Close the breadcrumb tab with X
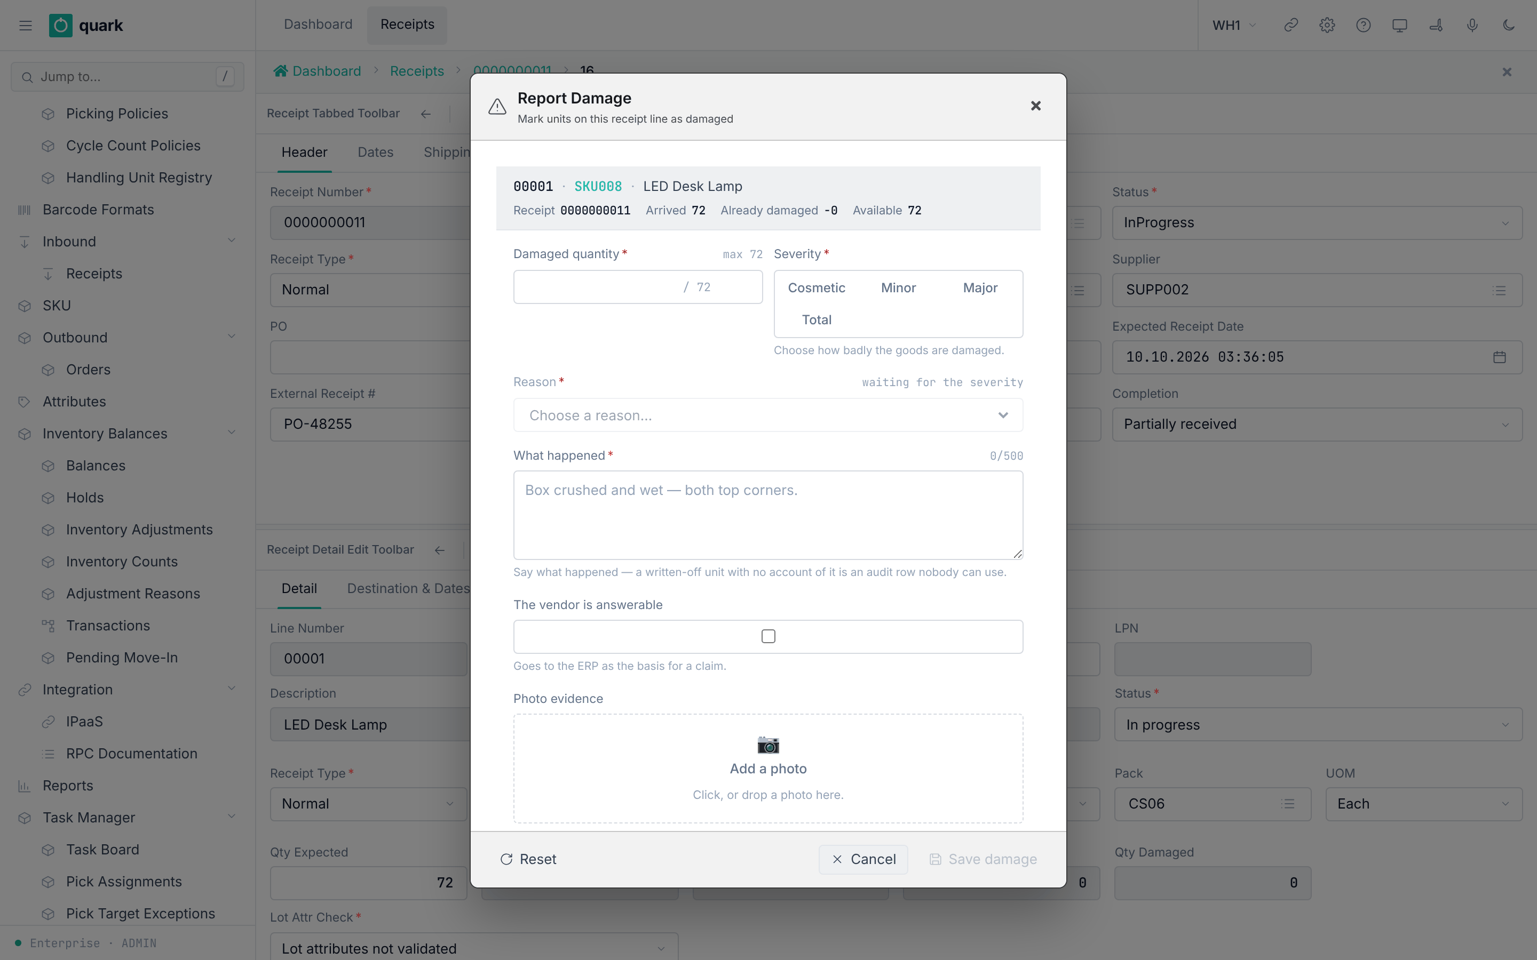Viewport: 1537px width, 960px height. coord(1507,72)
